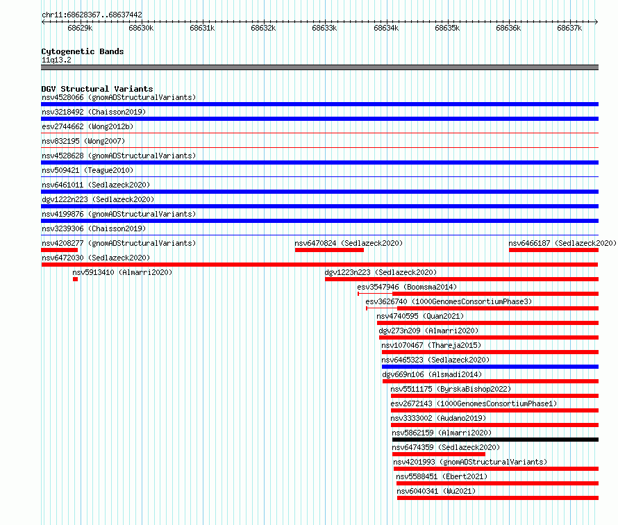618x525 pixels.
Task: Open dgv273n209 (Almarri2020) label
Action: (x=428, y=331)
